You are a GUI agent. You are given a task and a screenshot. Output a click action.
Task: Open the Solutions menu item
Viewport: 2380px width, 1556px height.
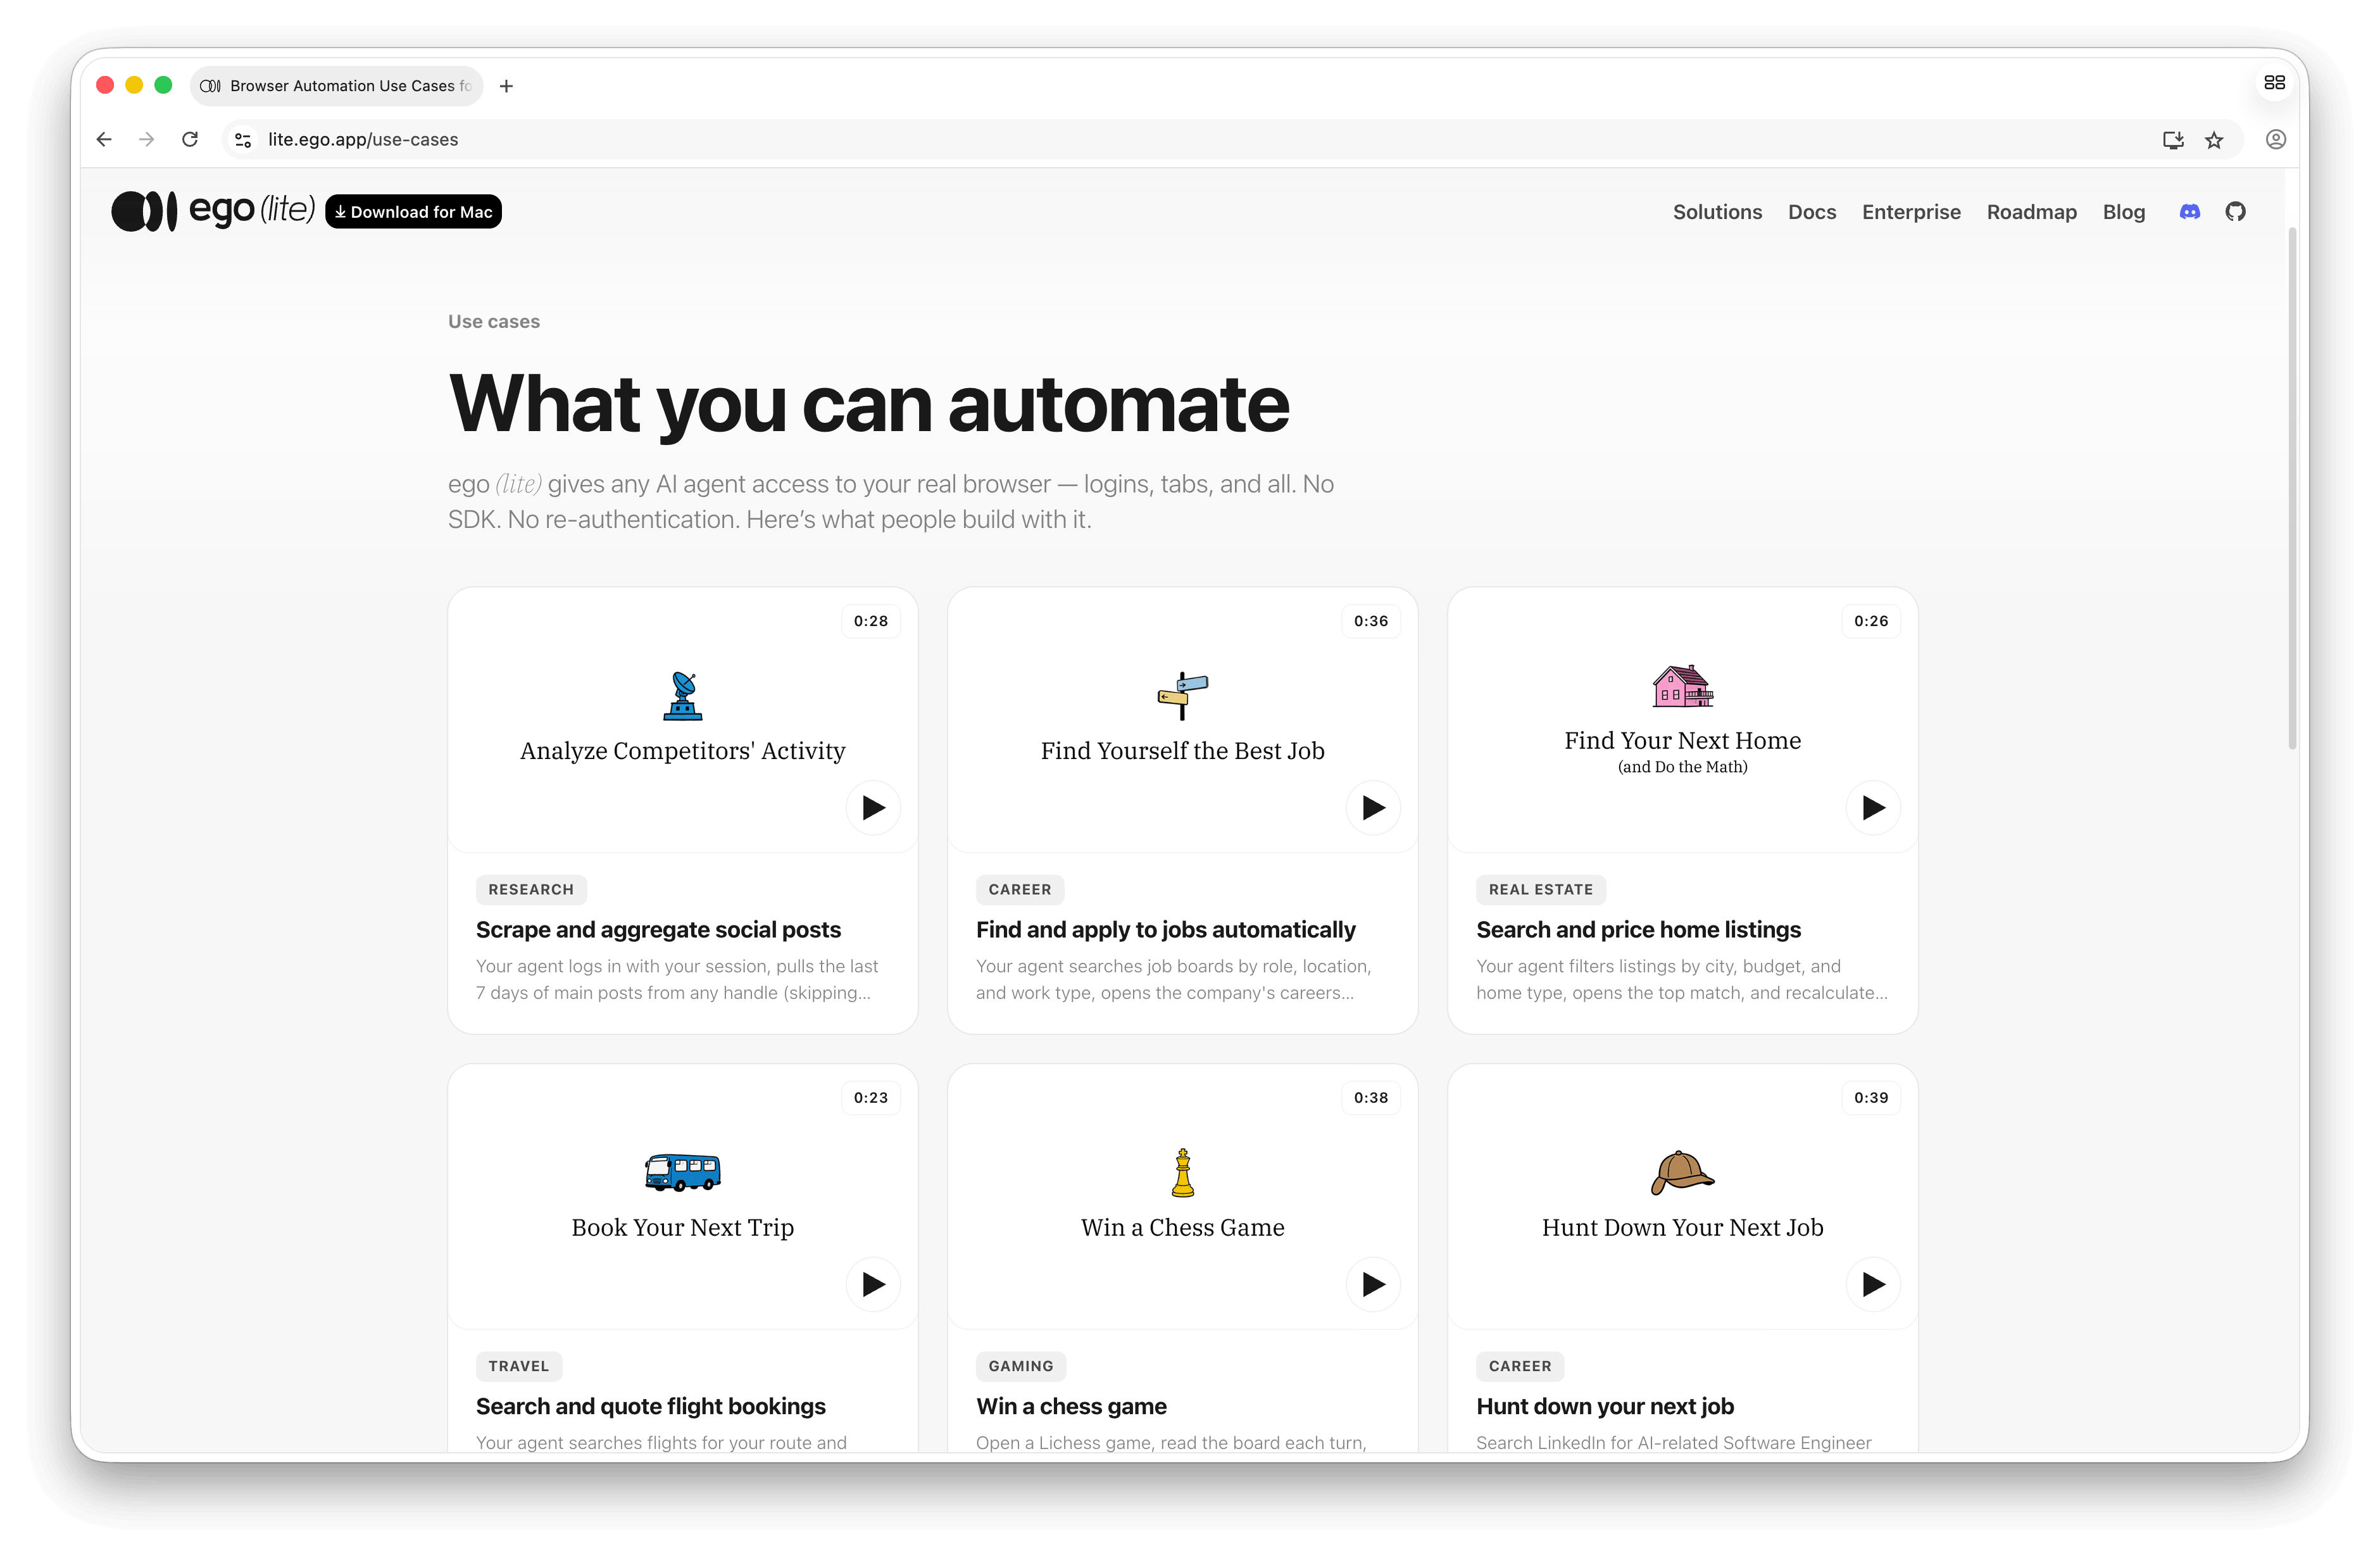(x=1717, y=212)
